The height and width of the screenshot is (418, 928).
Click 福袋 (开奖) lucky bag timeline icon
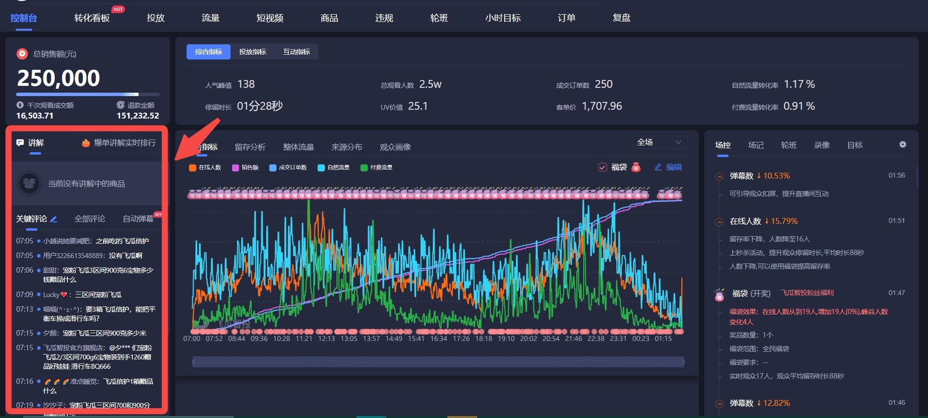pos(719,295)
